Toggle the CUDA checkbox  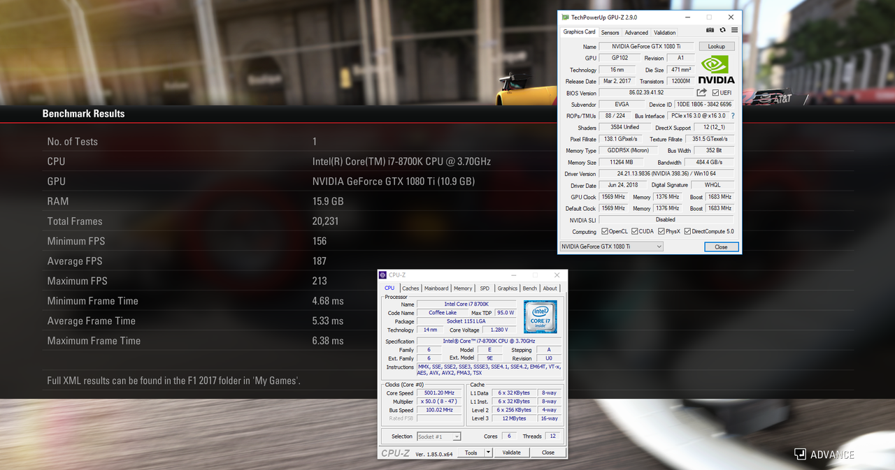[x=634, y=231]
